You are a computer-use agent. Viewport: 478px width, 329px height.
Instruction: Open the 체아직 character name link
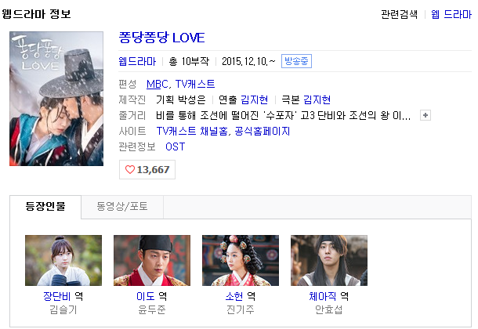[x=323, y=296]
